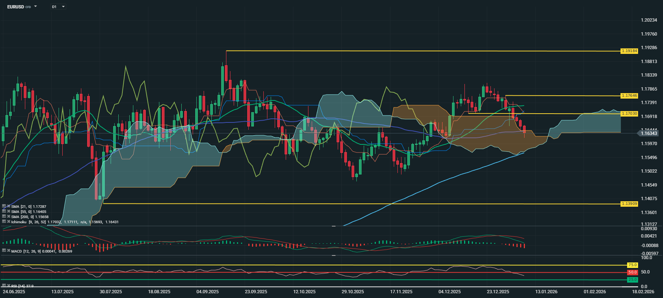This screenshot has width=663, height=298.
Task: Remove the SMA 200 indicator
Action: 8,217
